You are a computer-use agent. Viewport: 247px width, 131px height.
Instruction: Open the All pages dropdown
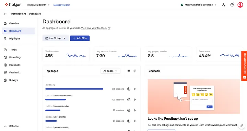coord(110,71)
